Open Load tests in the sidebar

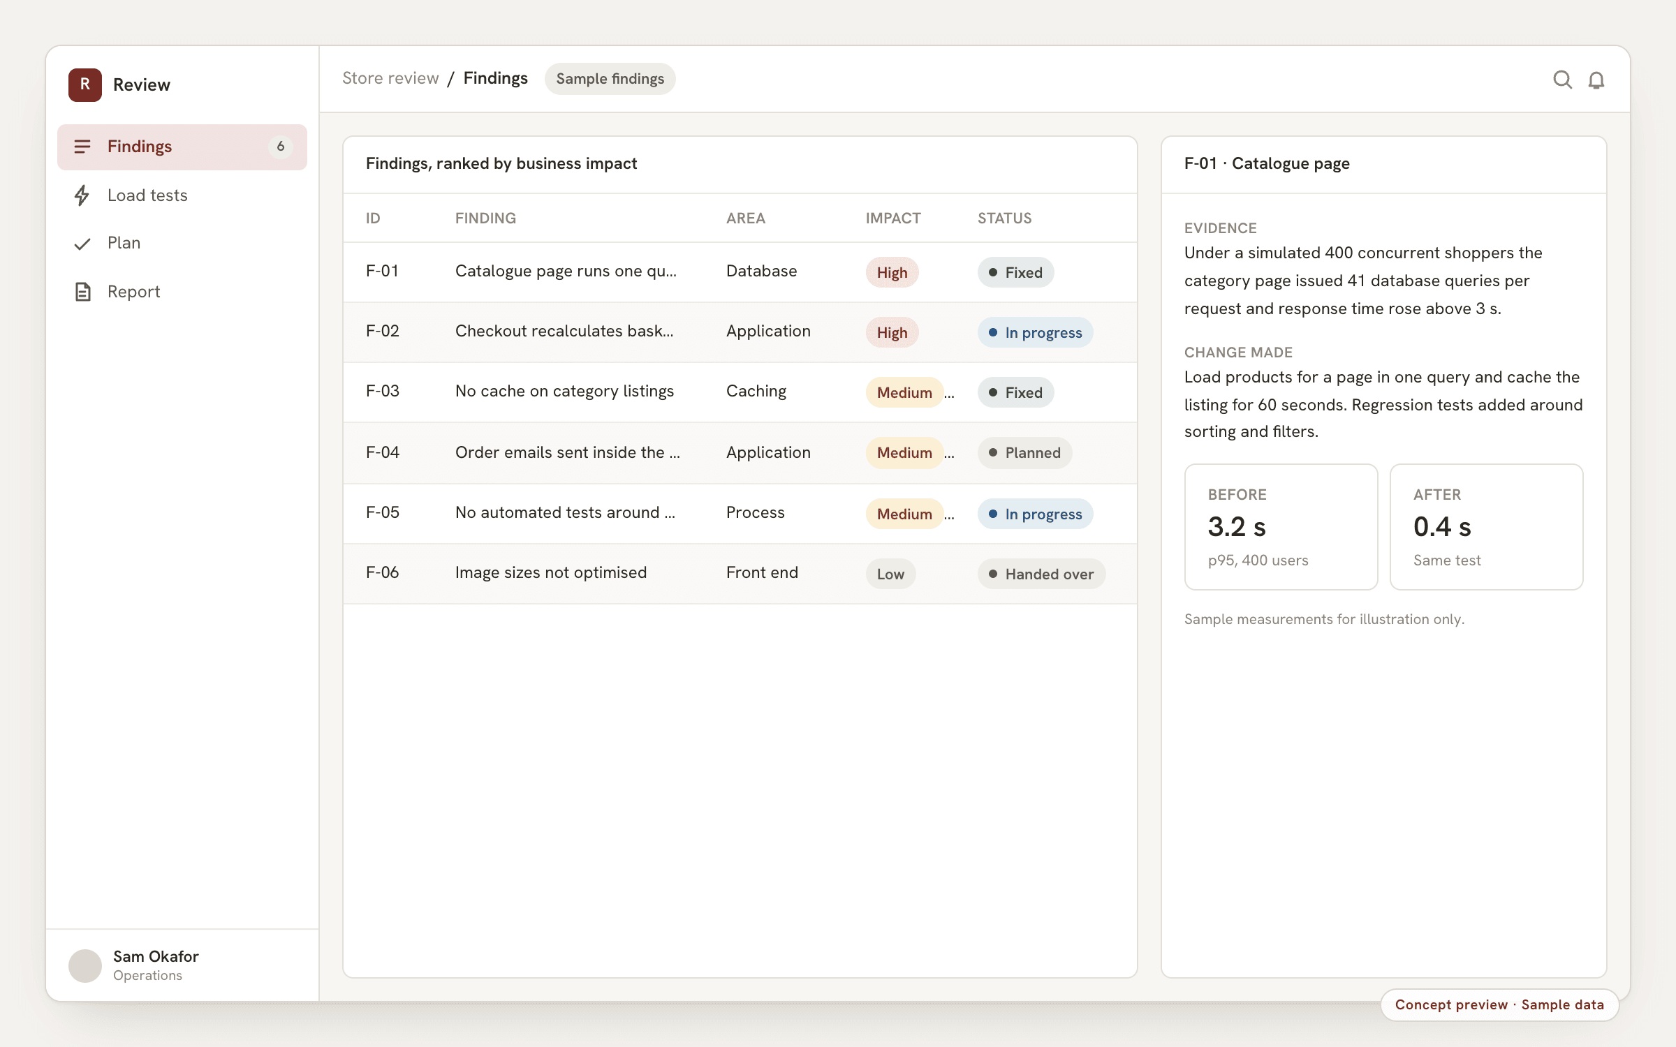coord(182,195)
